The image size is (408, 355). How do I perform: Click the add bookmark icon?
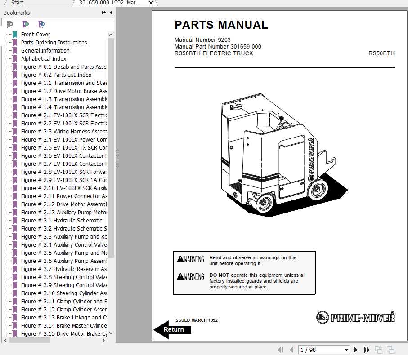click(x=26, y=24)
